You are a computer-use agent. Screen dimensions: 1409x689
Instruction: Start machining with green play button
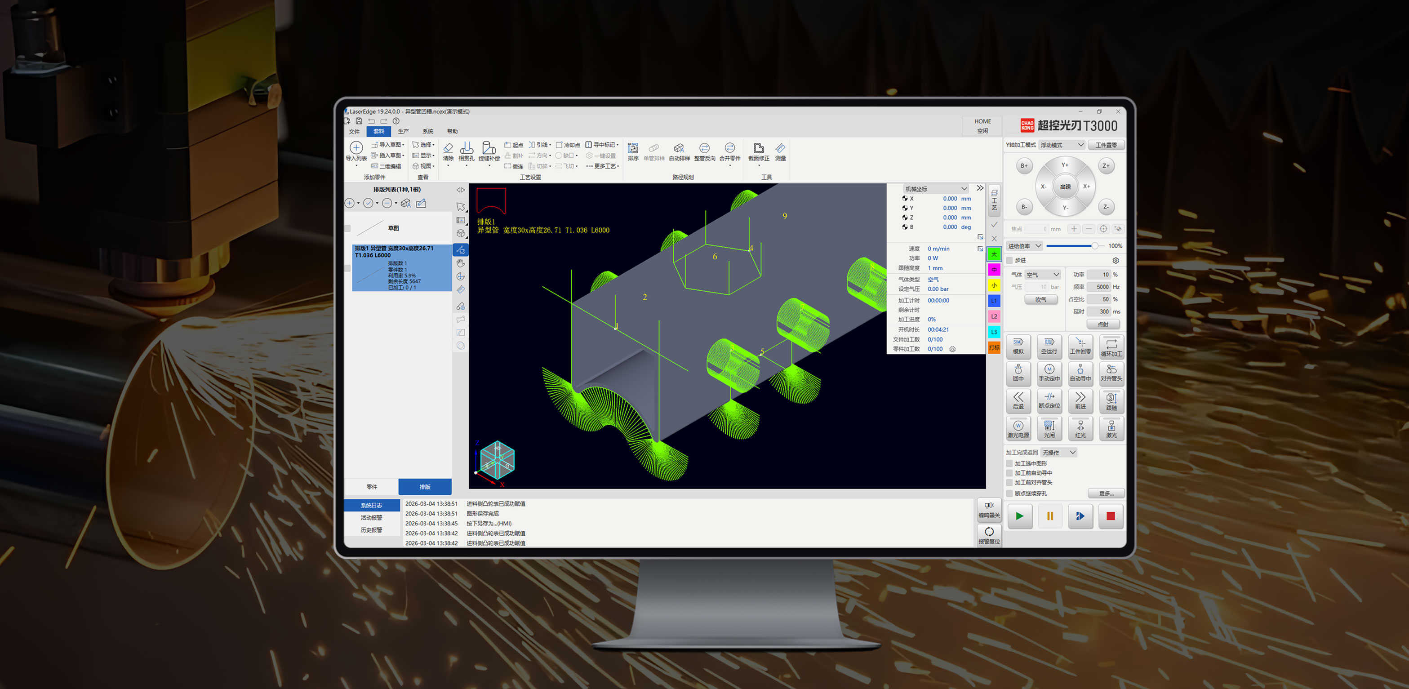click(1019, 516)
